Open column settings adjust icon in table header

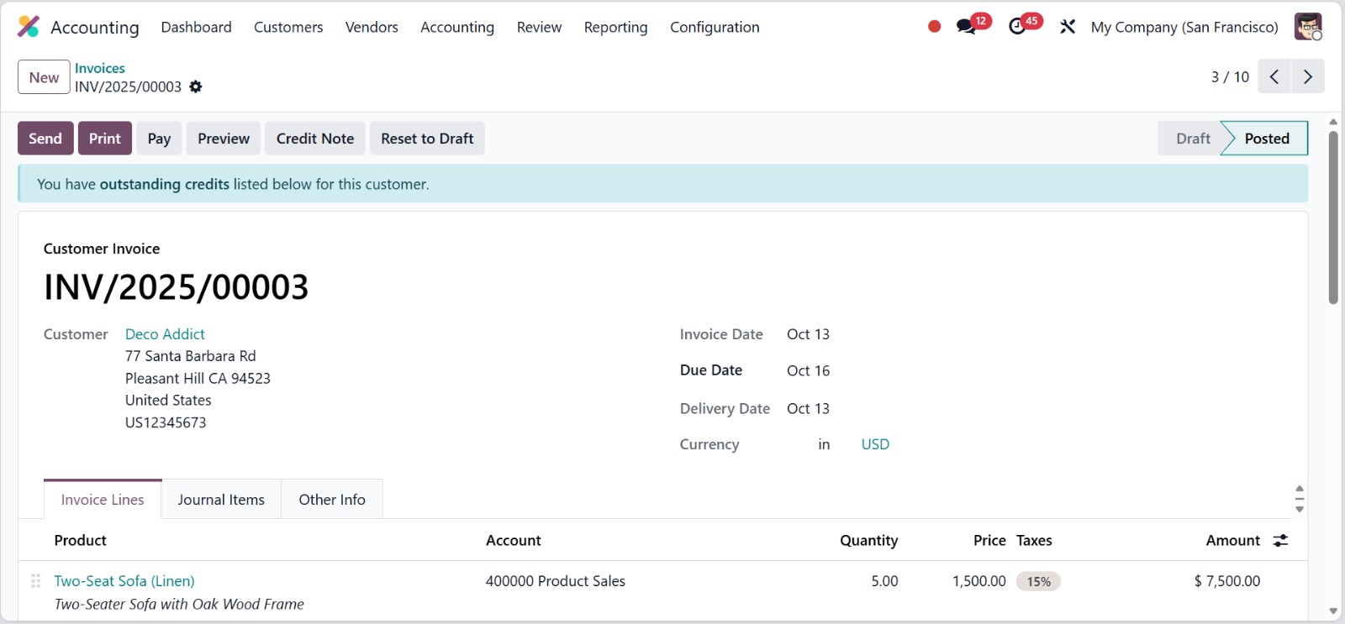(1280, 541)
